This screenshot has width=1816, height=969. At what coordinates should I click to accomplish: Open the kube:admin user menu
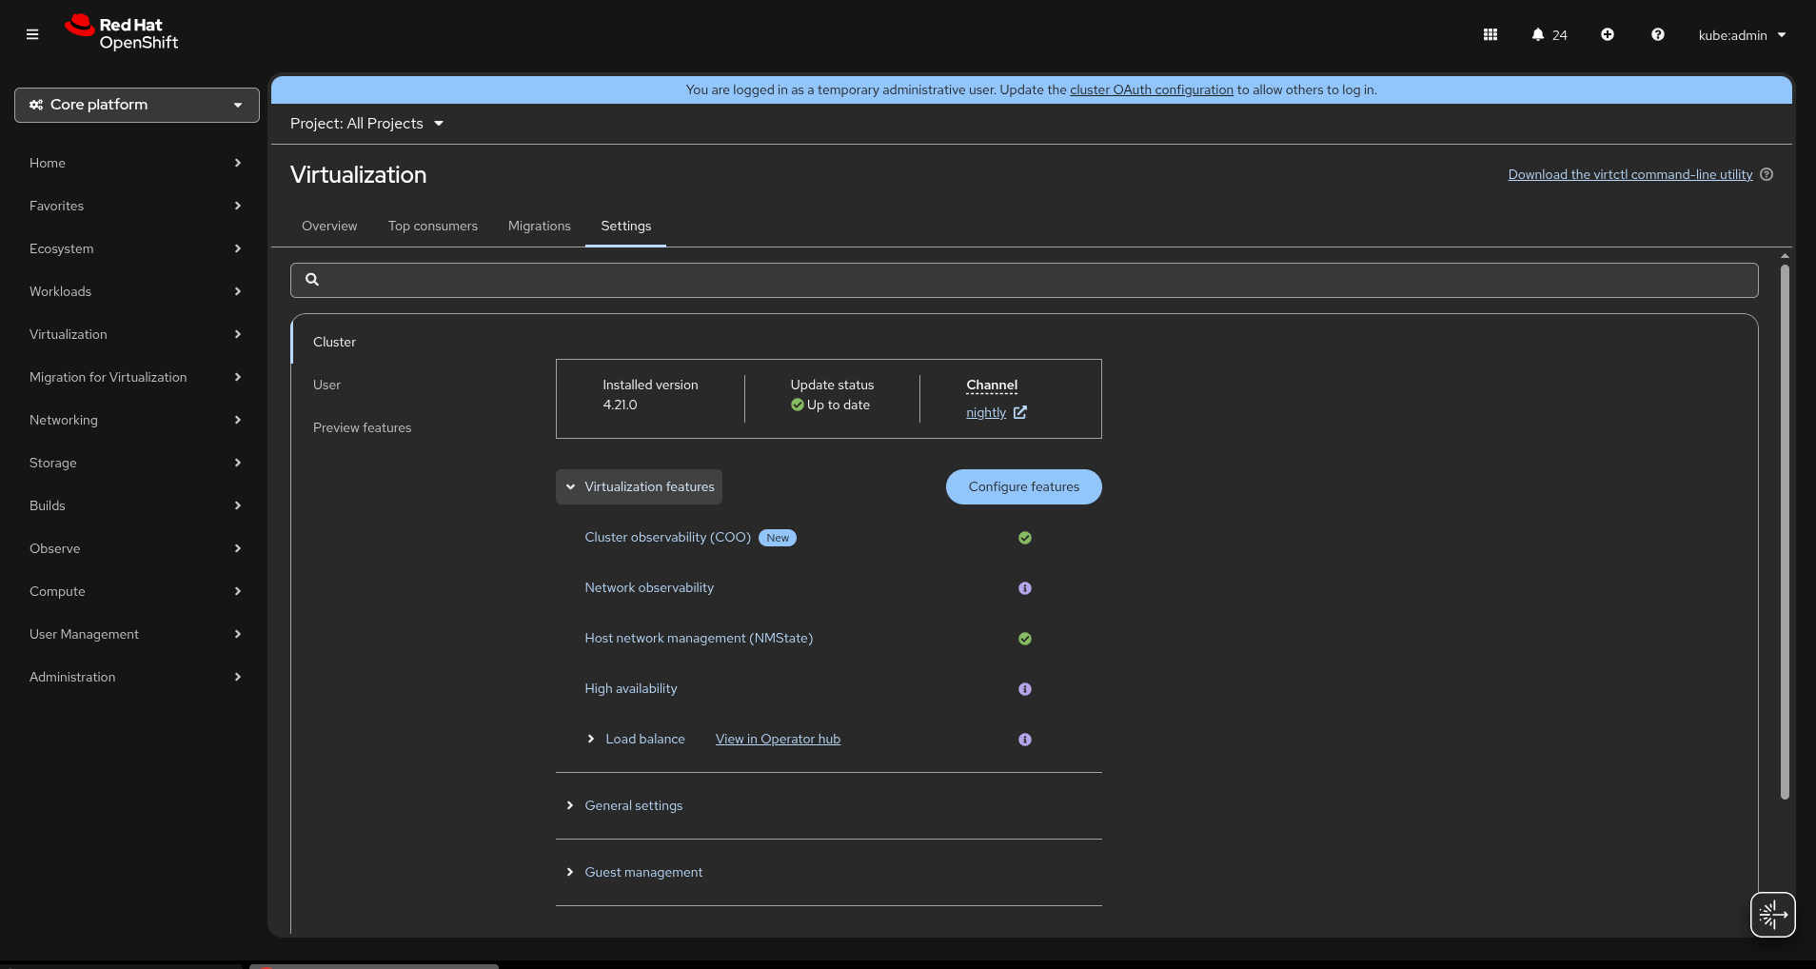pos(1742,35)
